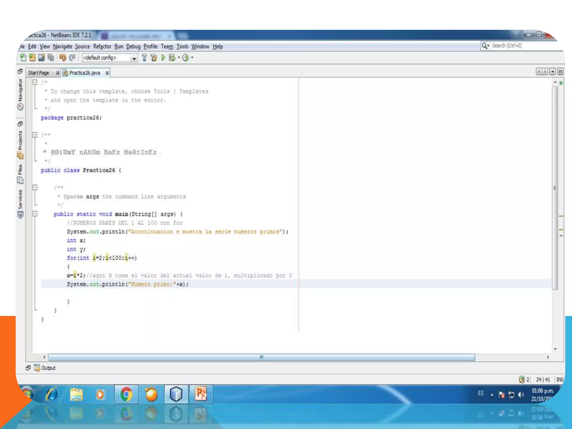The width and height of the screenshot is (572, 429).
Task: Run the project with green play icon
Action: click(x=163, y=58)
